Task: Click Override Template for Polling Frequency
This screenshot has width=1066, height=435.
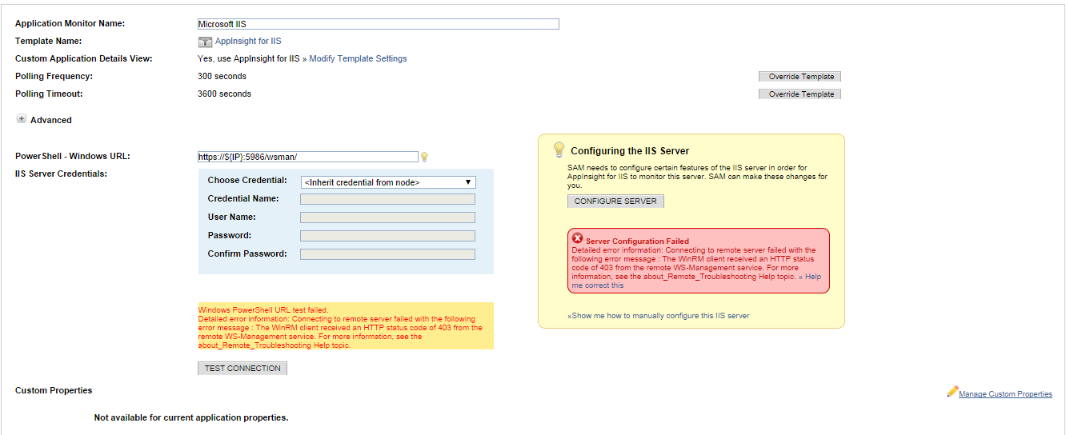Action: (x=799, y=77)
